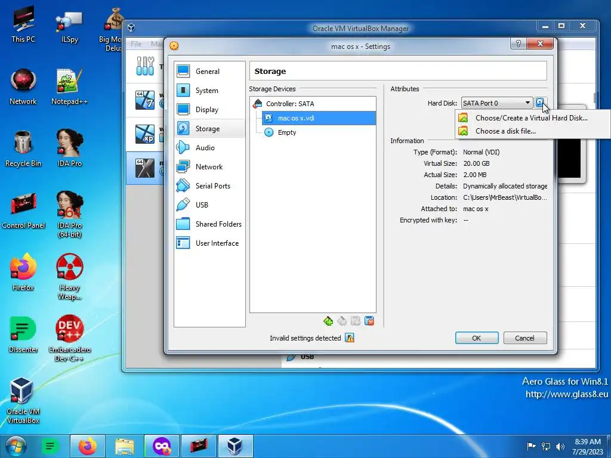Pick Choose a disk file menu entry
611x458 pixels.
pos(532,131)
